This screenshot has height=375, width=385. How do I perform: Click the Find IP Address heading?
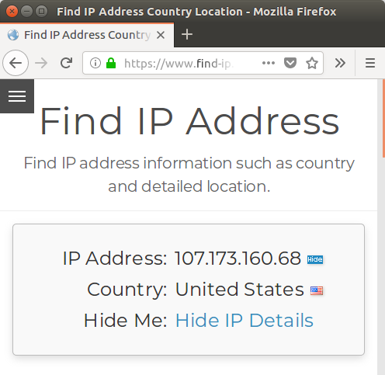point(189,121)
